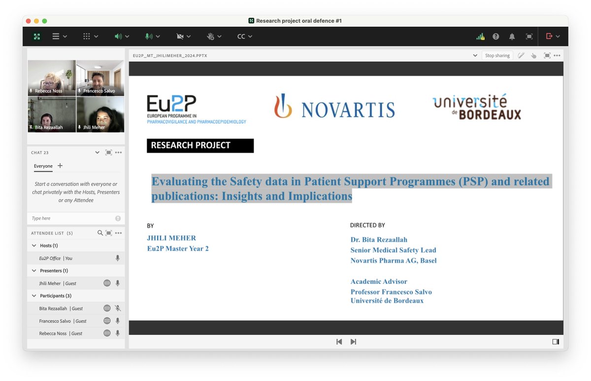This screenshot has height=381, width=591.
Task: Maximize the Chat pod
Action: [109, 153]
